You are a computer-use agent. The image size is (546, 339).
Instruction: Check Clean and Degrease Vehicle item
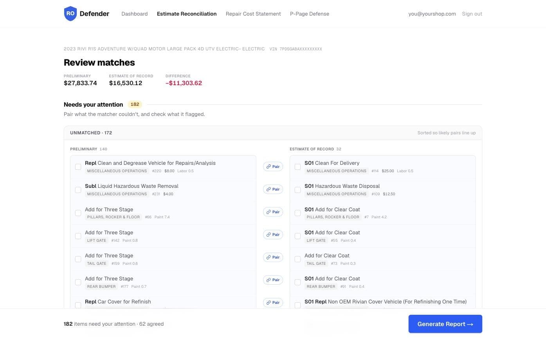click(x=78, y=167)
